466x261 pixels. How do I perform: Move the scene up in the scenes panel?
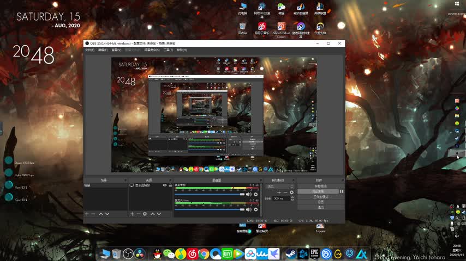(x=101, y=214)
